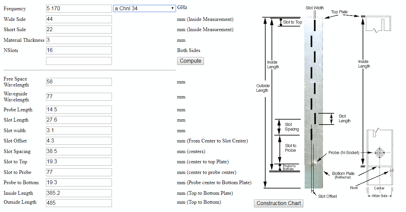Focus the NSlots input field
This screenshot has width=406, height=212.
point(79,50)
